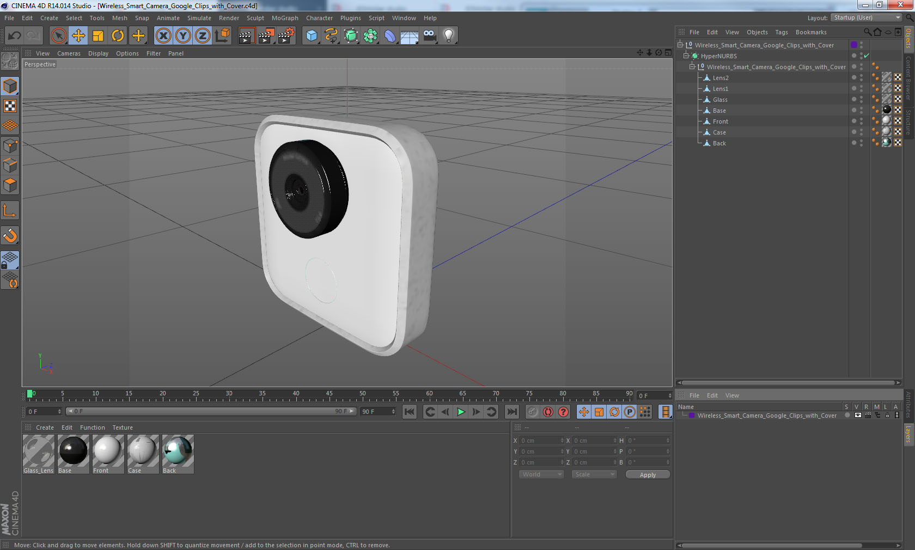This screenshot has width=915, height=550.
Task: Add a Camera object
Action: [429, 36]
